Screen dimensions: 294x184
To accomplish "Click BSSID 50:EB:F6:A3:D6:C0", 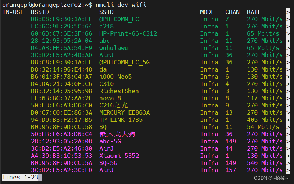I will point(62,105).
